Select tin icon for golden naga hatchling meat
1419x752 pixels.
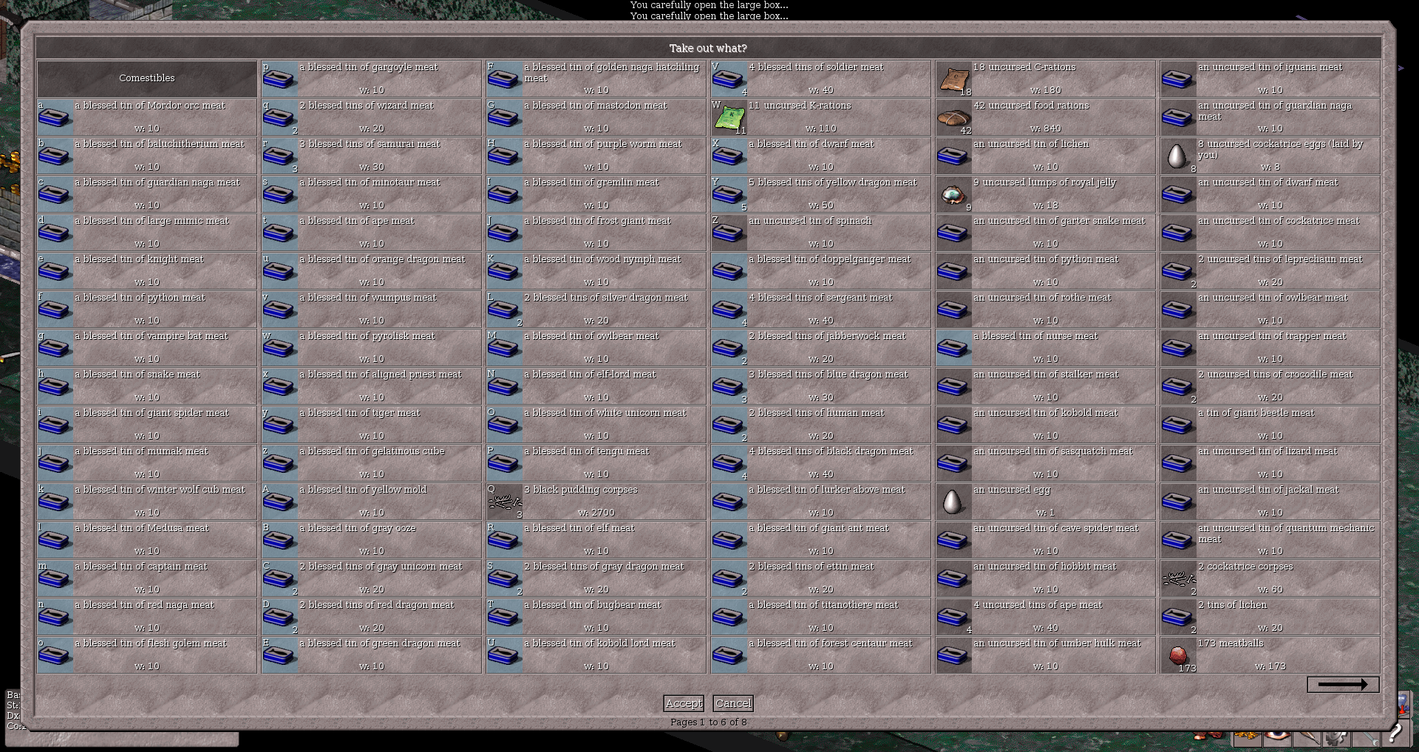pyautogui.click(x=505, y=79)
